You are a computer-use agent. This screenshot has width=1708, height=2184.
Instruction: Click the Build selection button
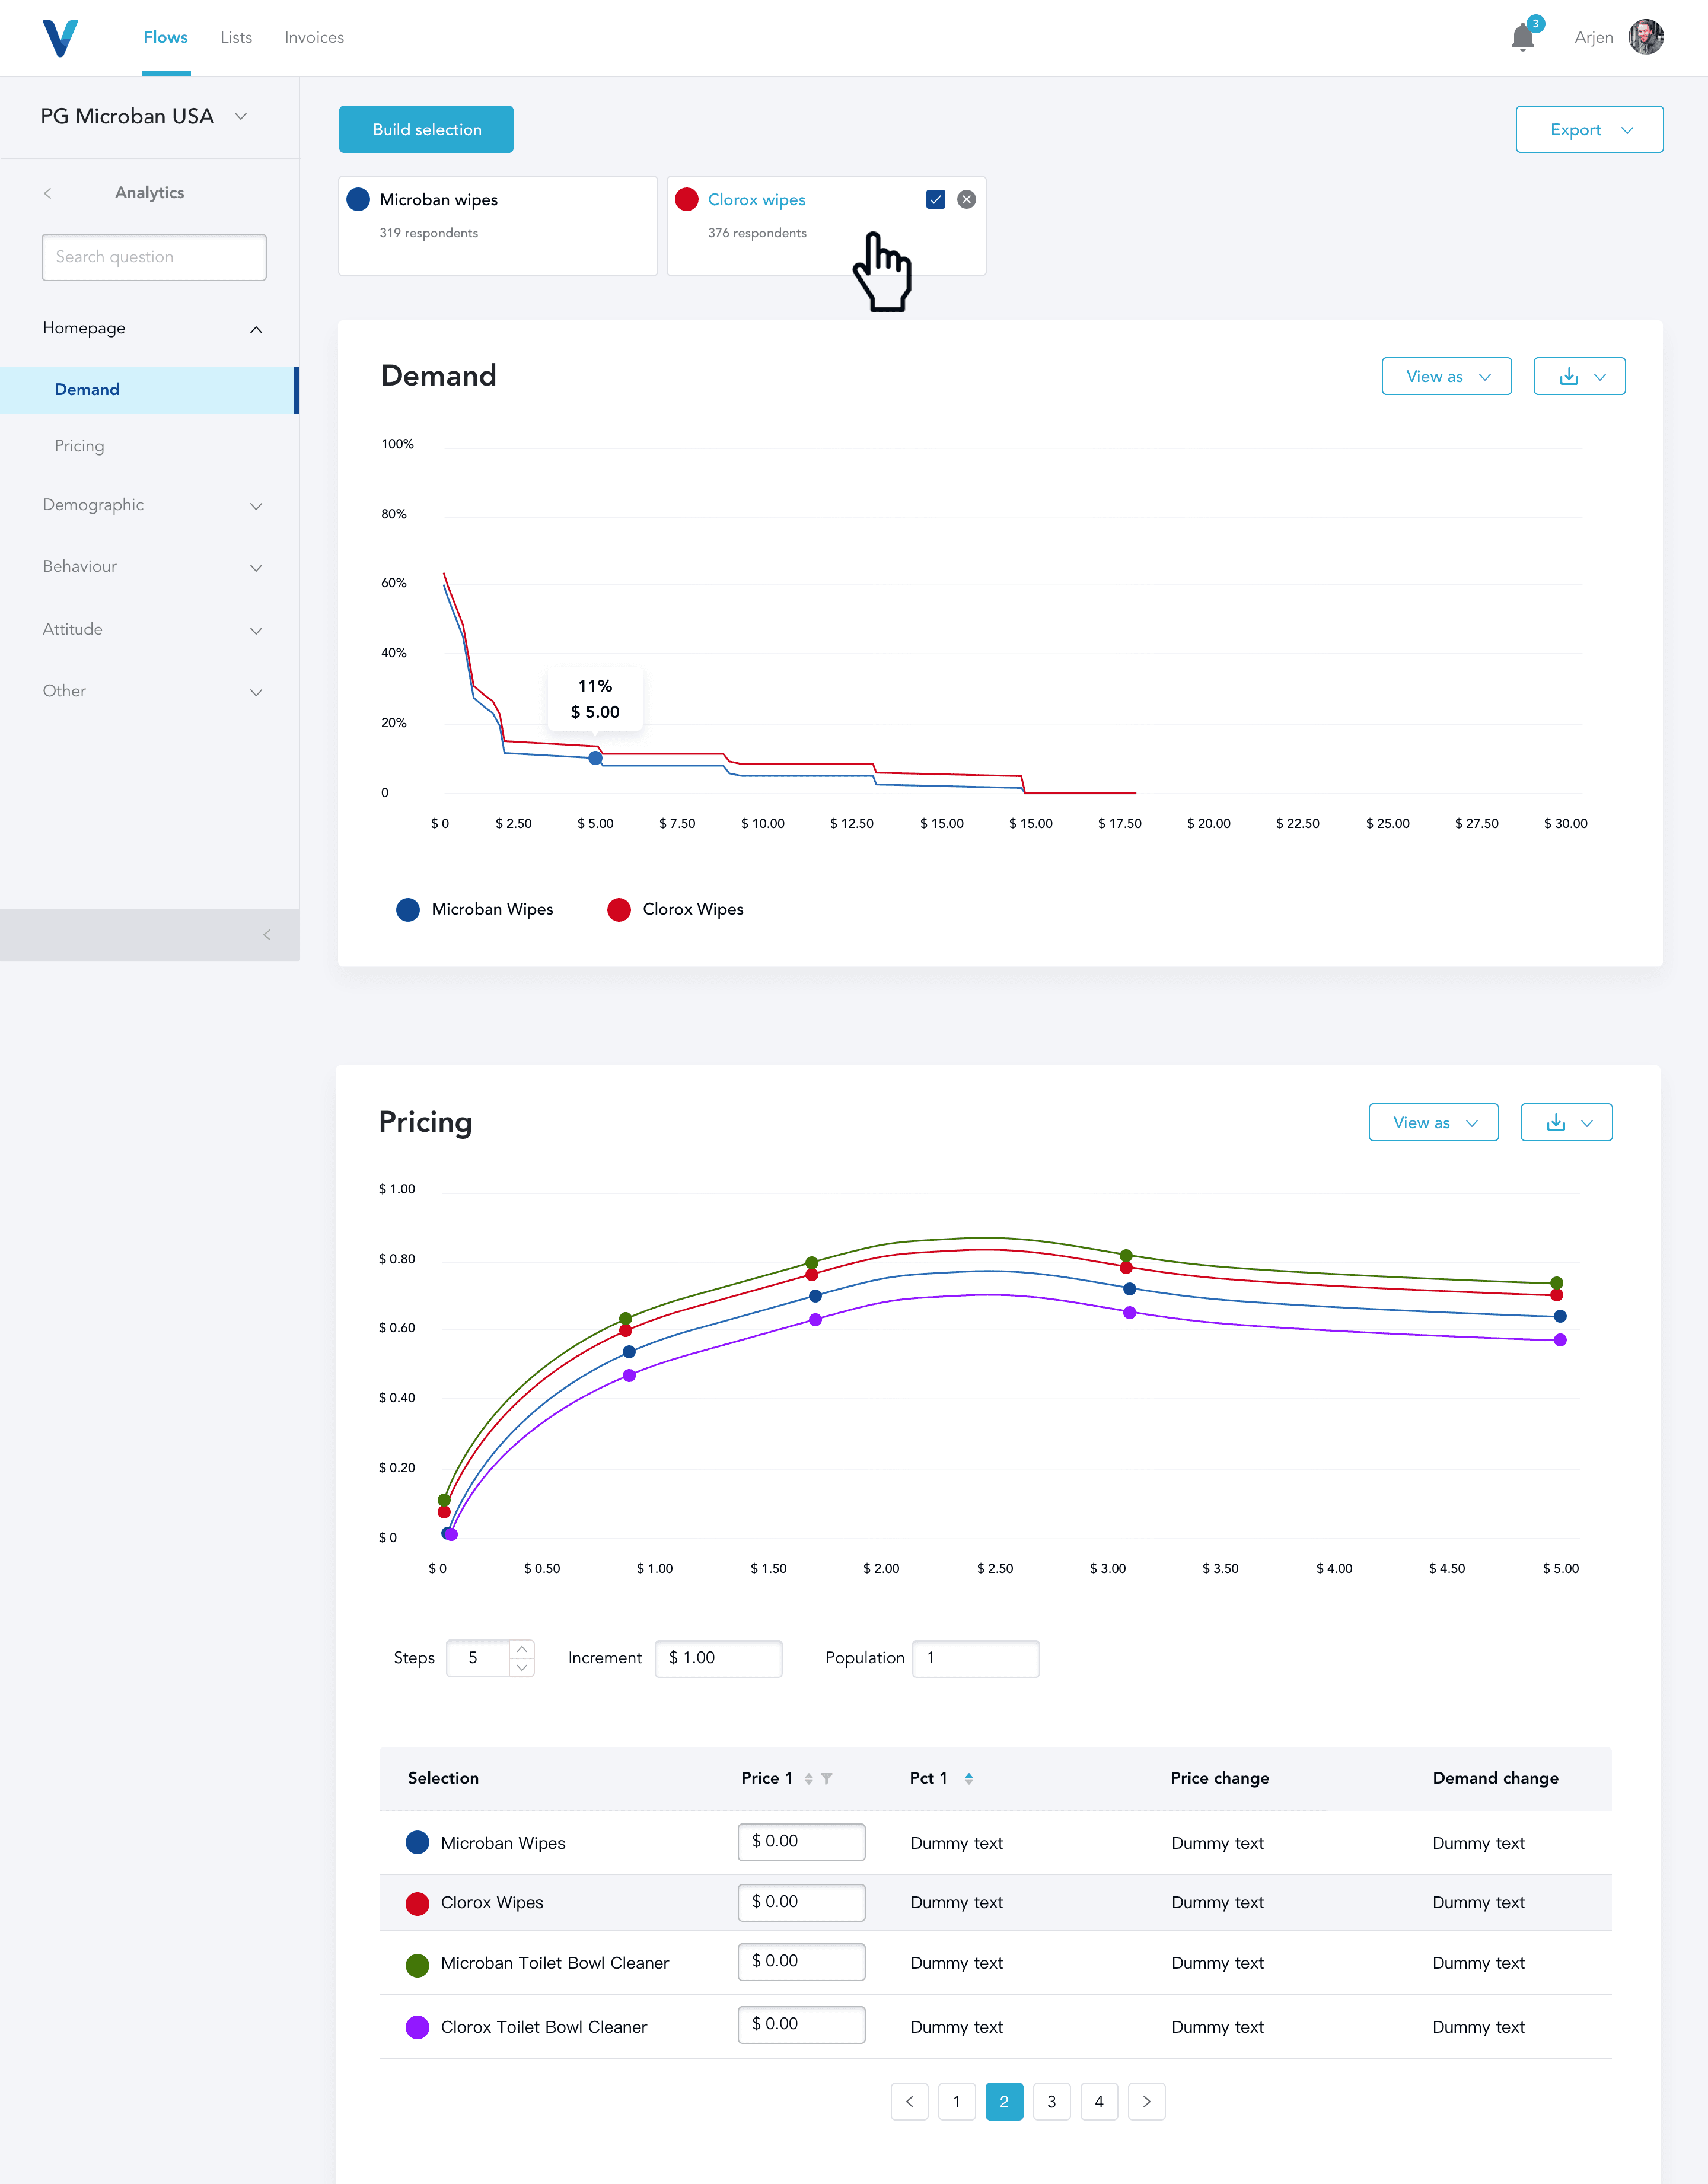(x=426, y=130)
